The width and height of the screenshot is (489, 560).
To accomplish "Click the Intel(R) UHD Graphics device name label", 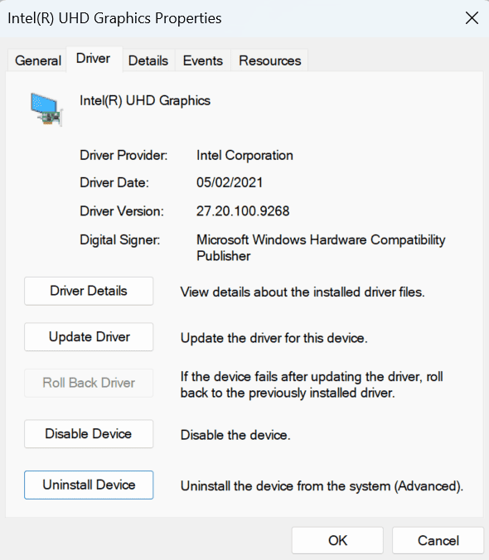I will [145, 101].
